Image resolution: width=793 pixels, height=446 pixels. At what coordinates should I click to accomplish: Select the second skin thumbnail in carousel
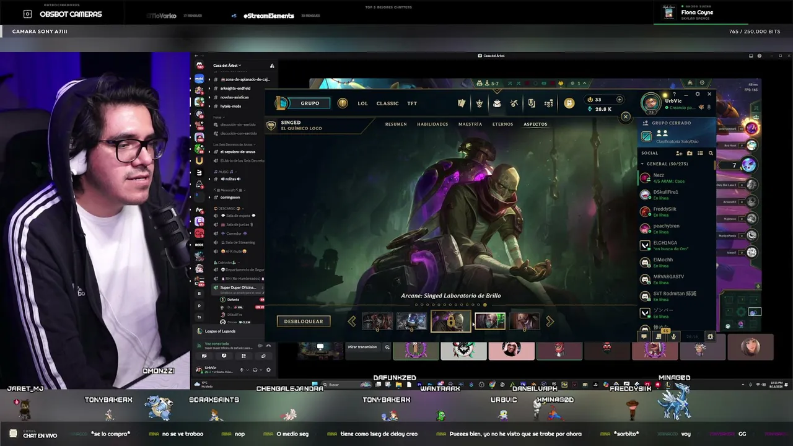412,321
